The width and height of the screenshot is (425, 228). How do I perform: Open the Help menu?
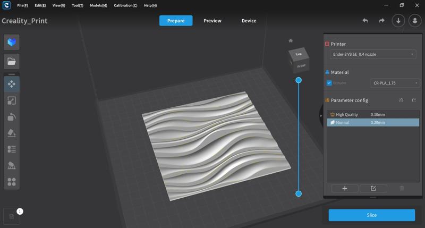150,5
